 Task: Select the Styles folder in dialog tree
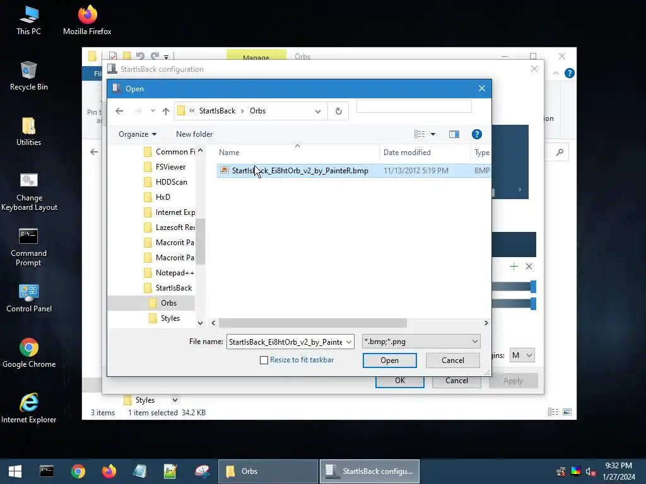click(x=164, y=318)
